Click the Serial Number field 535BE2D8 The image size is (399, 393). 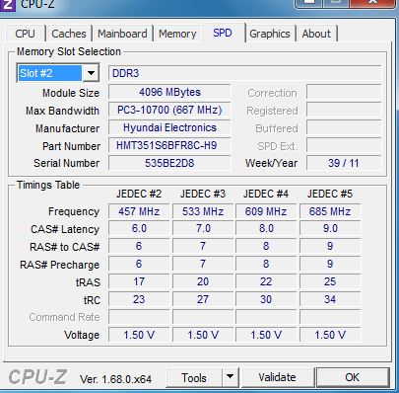tap(169, 163)
